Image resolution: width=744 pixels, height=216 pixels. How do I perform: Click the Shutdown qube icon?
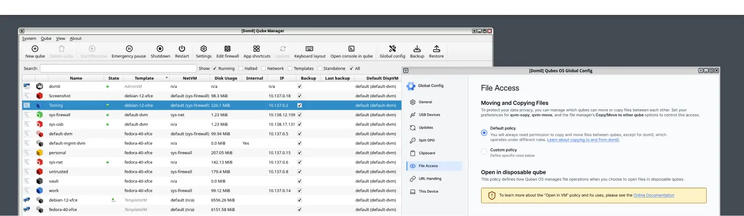pos(160,49)
